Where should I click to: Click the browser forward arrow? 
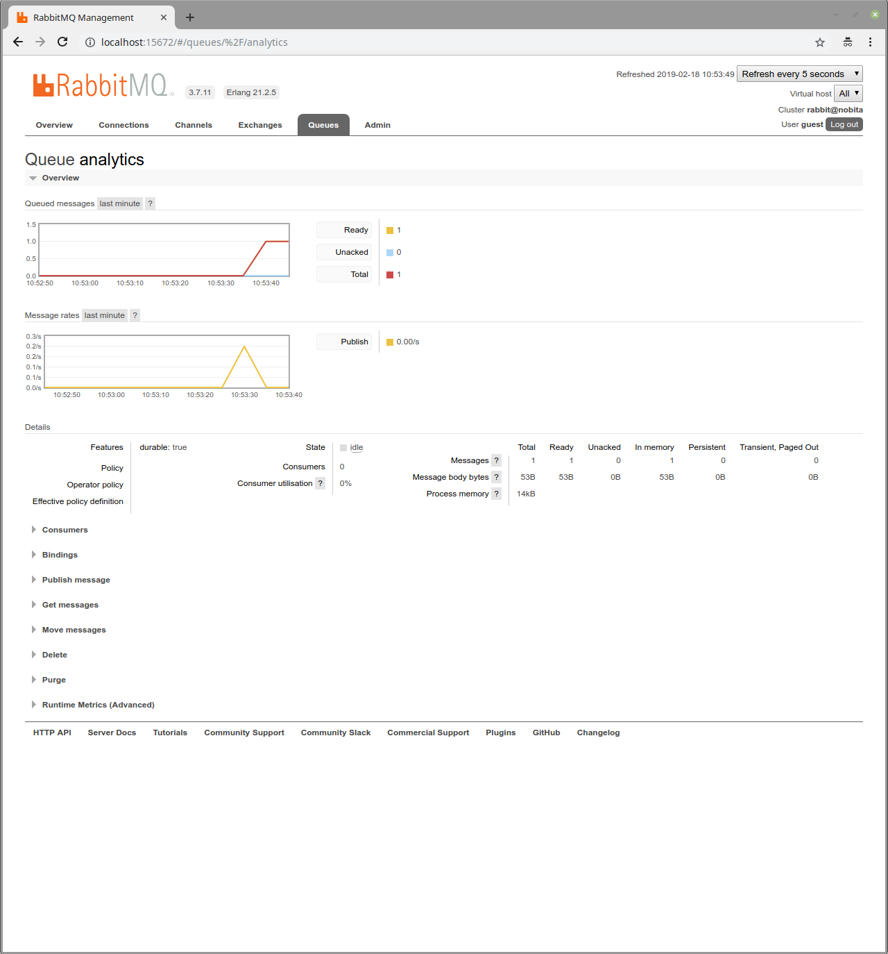point(40,42)
